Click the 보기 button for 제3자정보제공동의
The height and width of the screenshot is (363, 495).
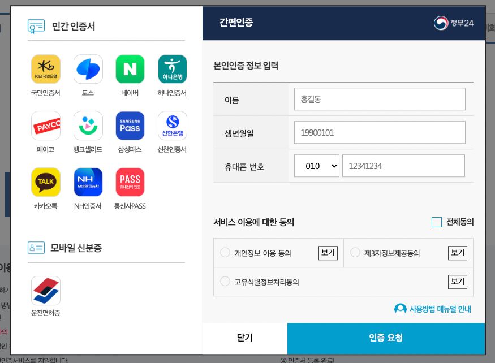coord(458,253)
